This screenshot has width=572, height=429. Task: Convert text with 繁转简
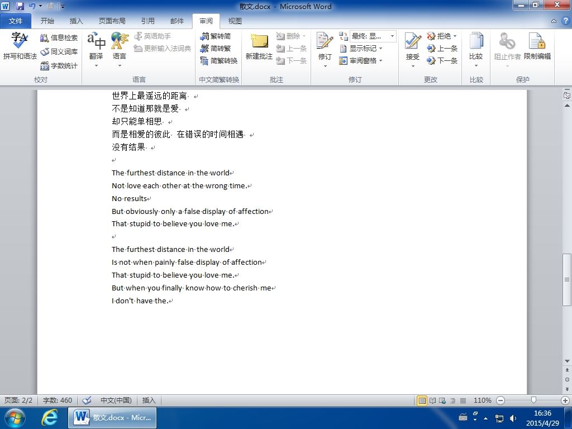click(x=216, y=36)
